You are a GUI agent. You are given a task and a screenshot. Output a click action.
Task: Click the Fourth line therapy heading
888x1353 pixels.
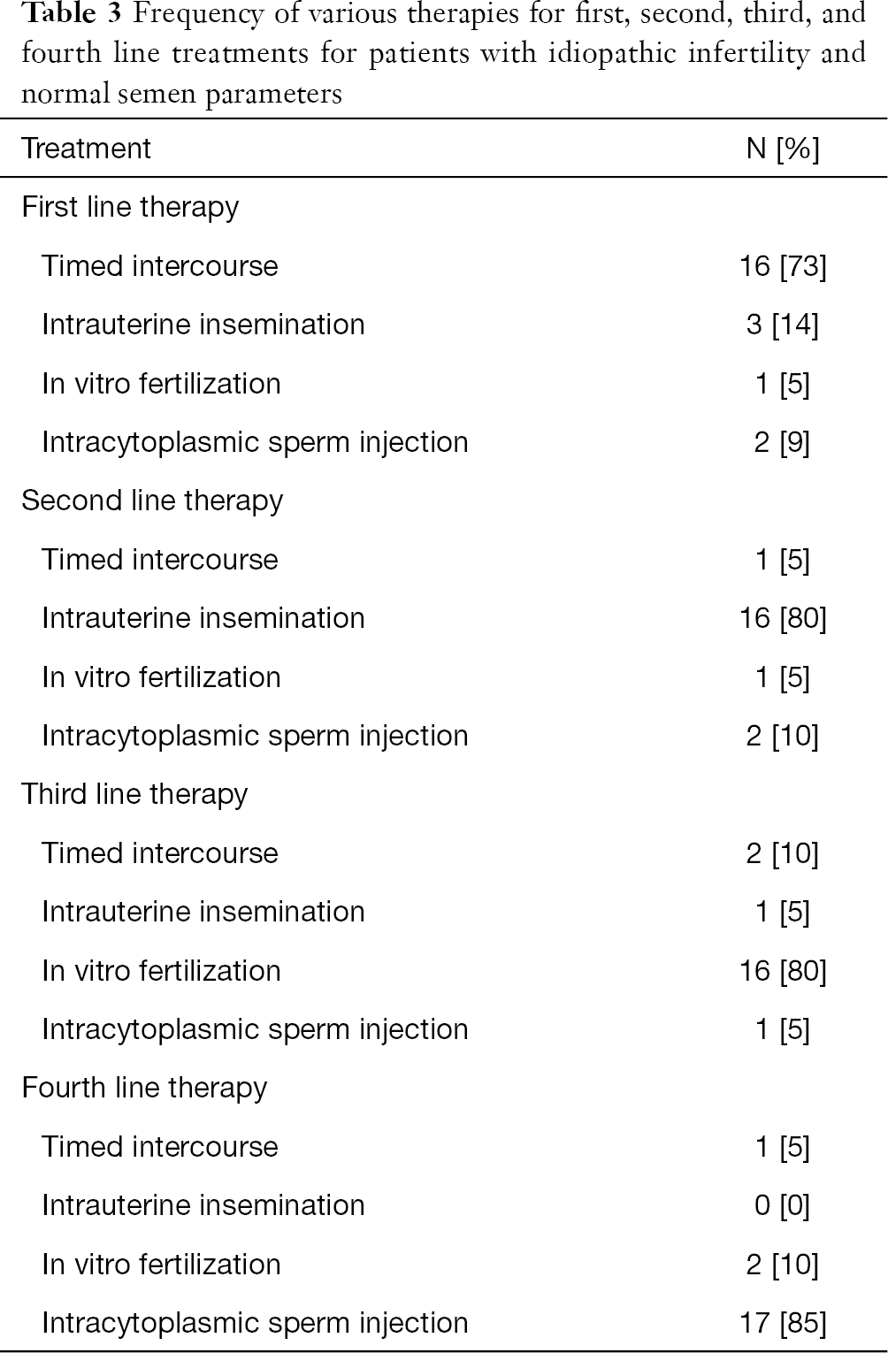(x=144, y=1089)
